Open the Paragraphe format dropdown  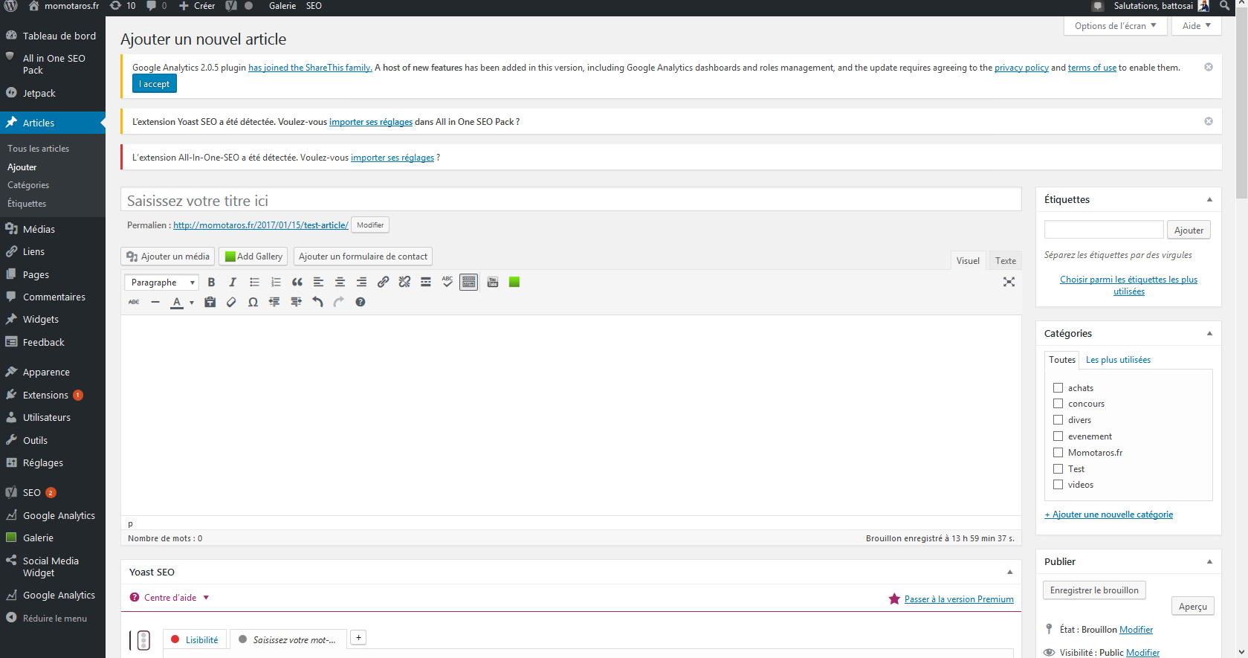[161, 283]
